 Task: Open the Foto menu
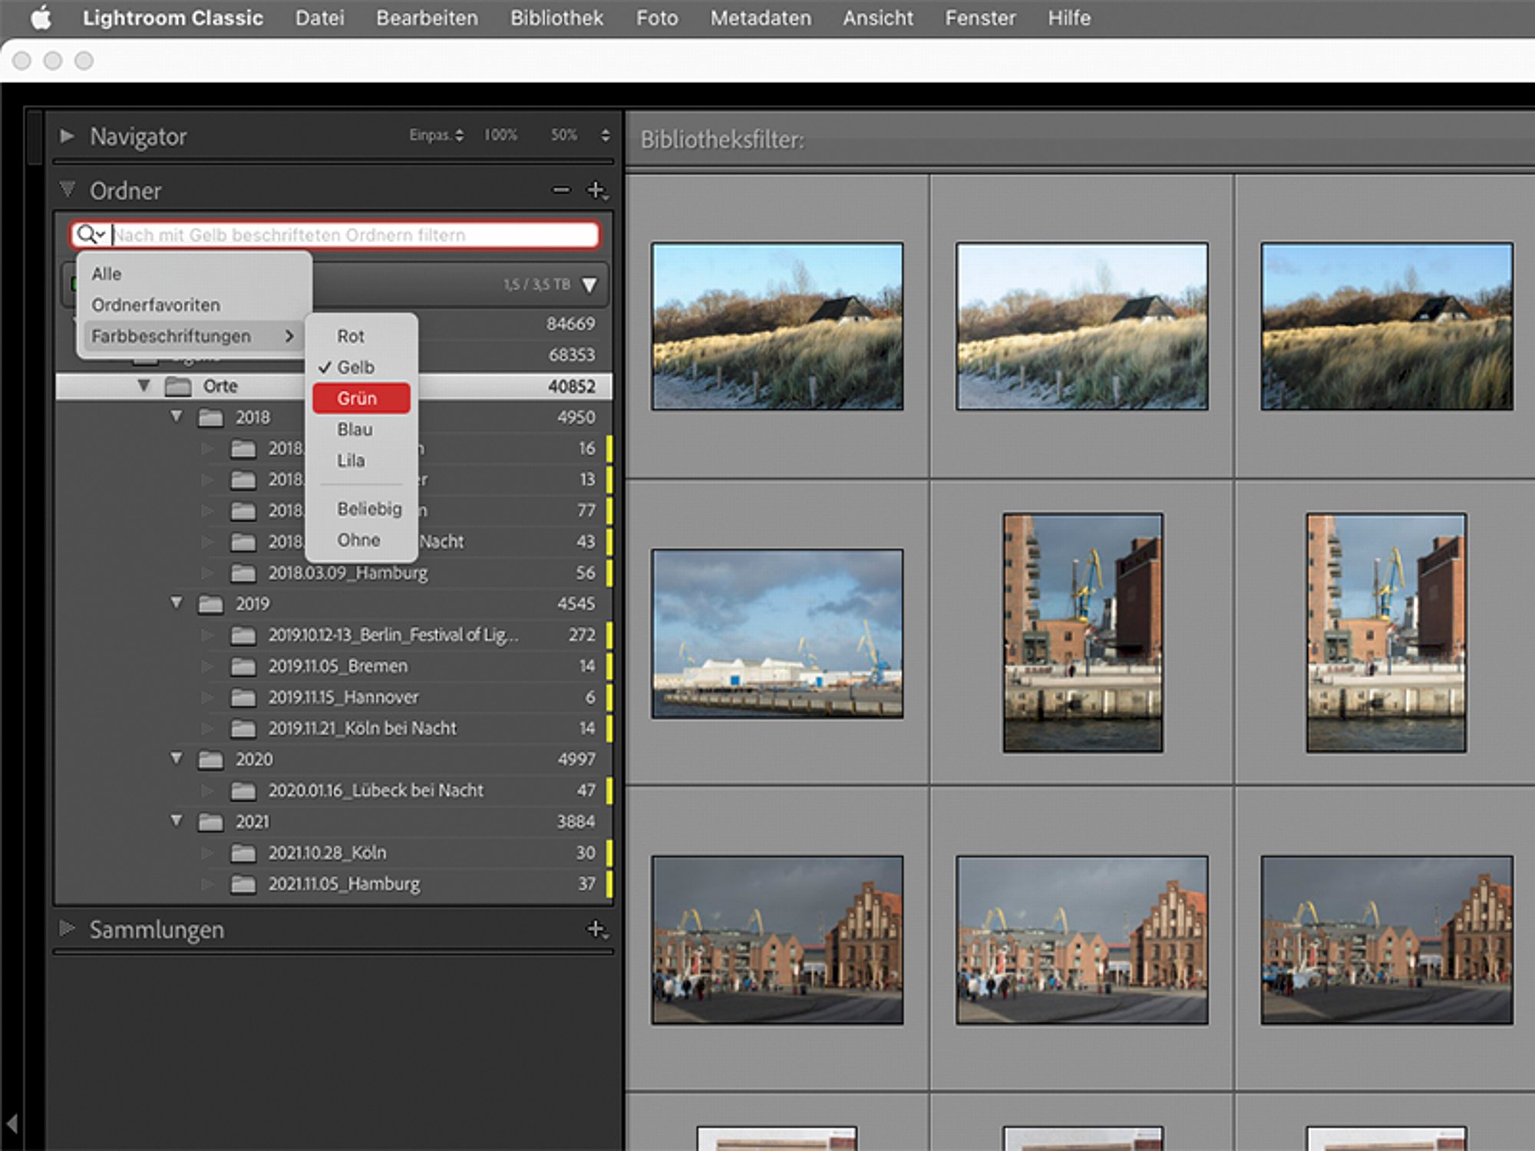pos(657,18)
